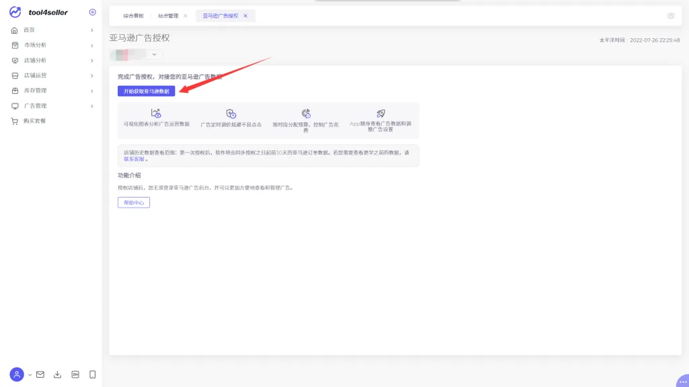Click the tool4seller logo icon
This screenshot has height=387, width=689.
(x=15, y=12)
